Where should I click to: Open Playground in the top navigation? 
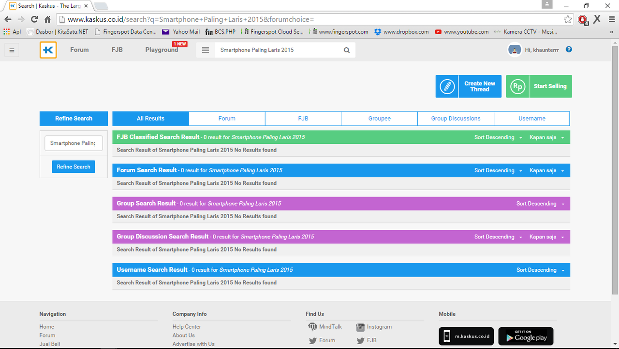click(x=162, y=50)
